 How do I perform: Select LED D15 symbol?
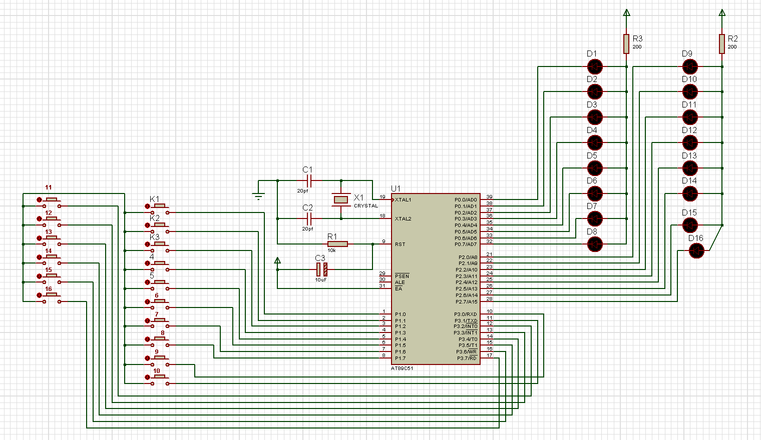tap(690, 225)
